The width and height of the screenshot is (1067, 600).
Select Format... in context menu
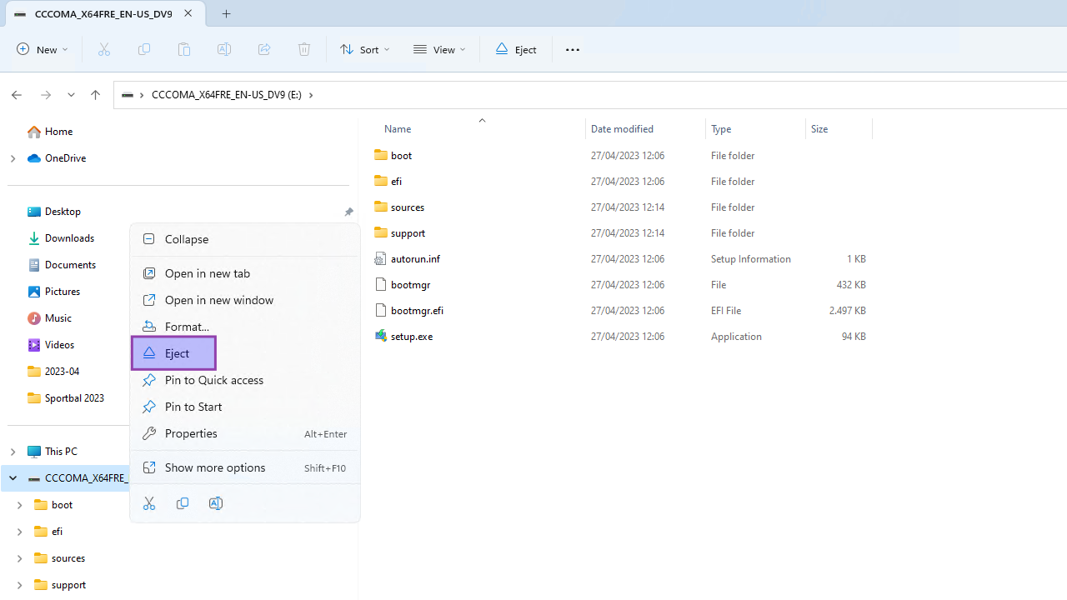[x=244, y=327]
